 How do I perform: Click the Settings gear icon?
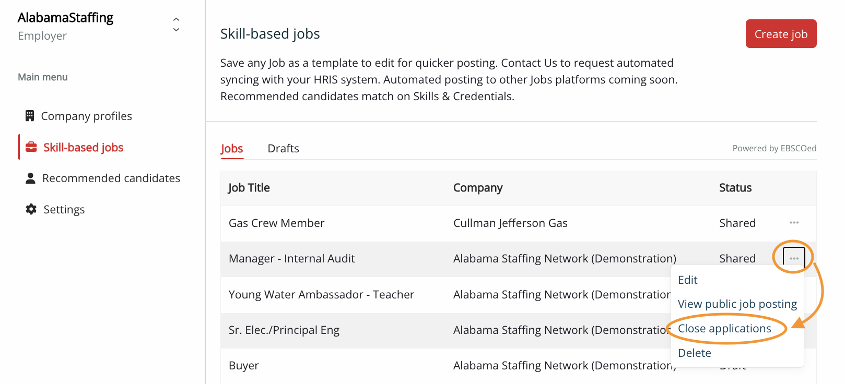[x=31, y=209]
